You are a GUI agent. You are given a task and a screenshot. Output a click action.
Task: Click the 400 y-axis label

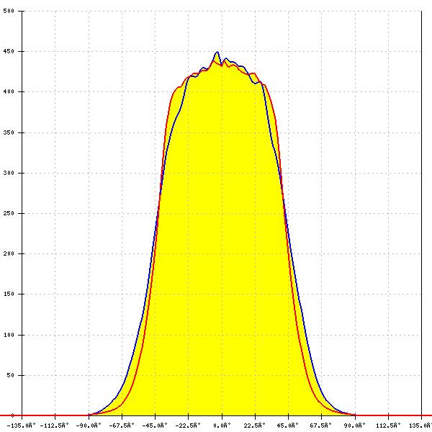pos(9,91)
